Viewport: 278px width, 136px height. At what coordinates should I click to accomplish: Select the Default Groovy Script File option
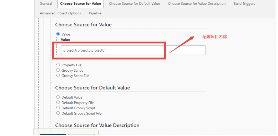[x=58, y=113]
